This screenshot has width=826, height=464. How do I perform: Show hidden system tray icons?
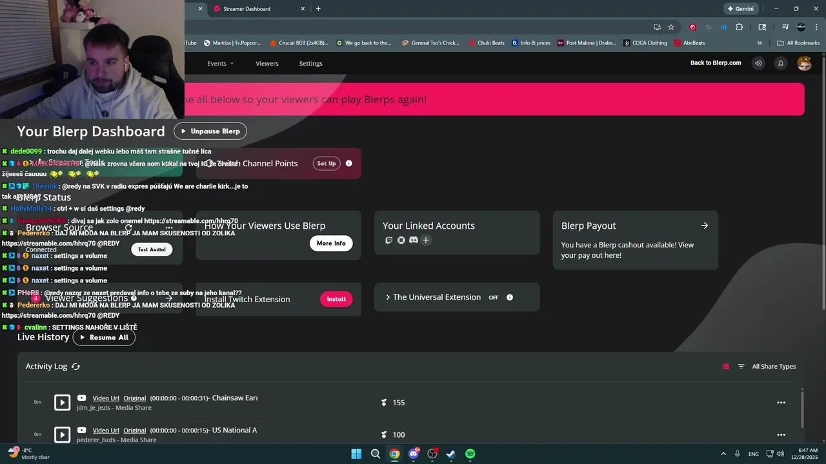[x=723, y=454]
